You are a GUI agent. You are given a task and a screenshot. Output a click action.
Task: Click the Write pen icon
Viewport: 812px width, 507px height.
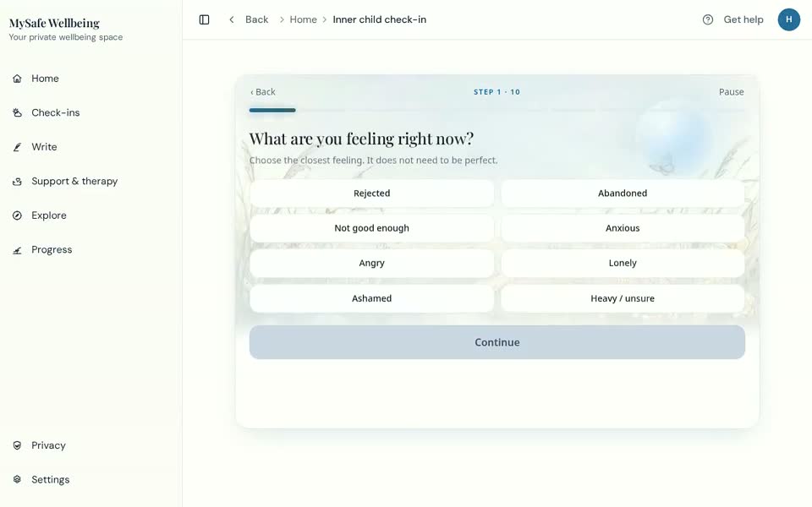coord(17,147)
